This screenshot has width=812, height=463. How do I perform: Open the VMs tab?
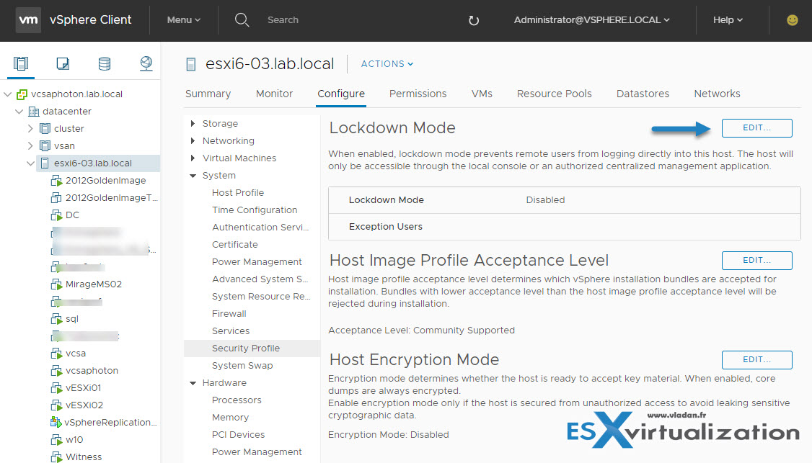[482, 94]
